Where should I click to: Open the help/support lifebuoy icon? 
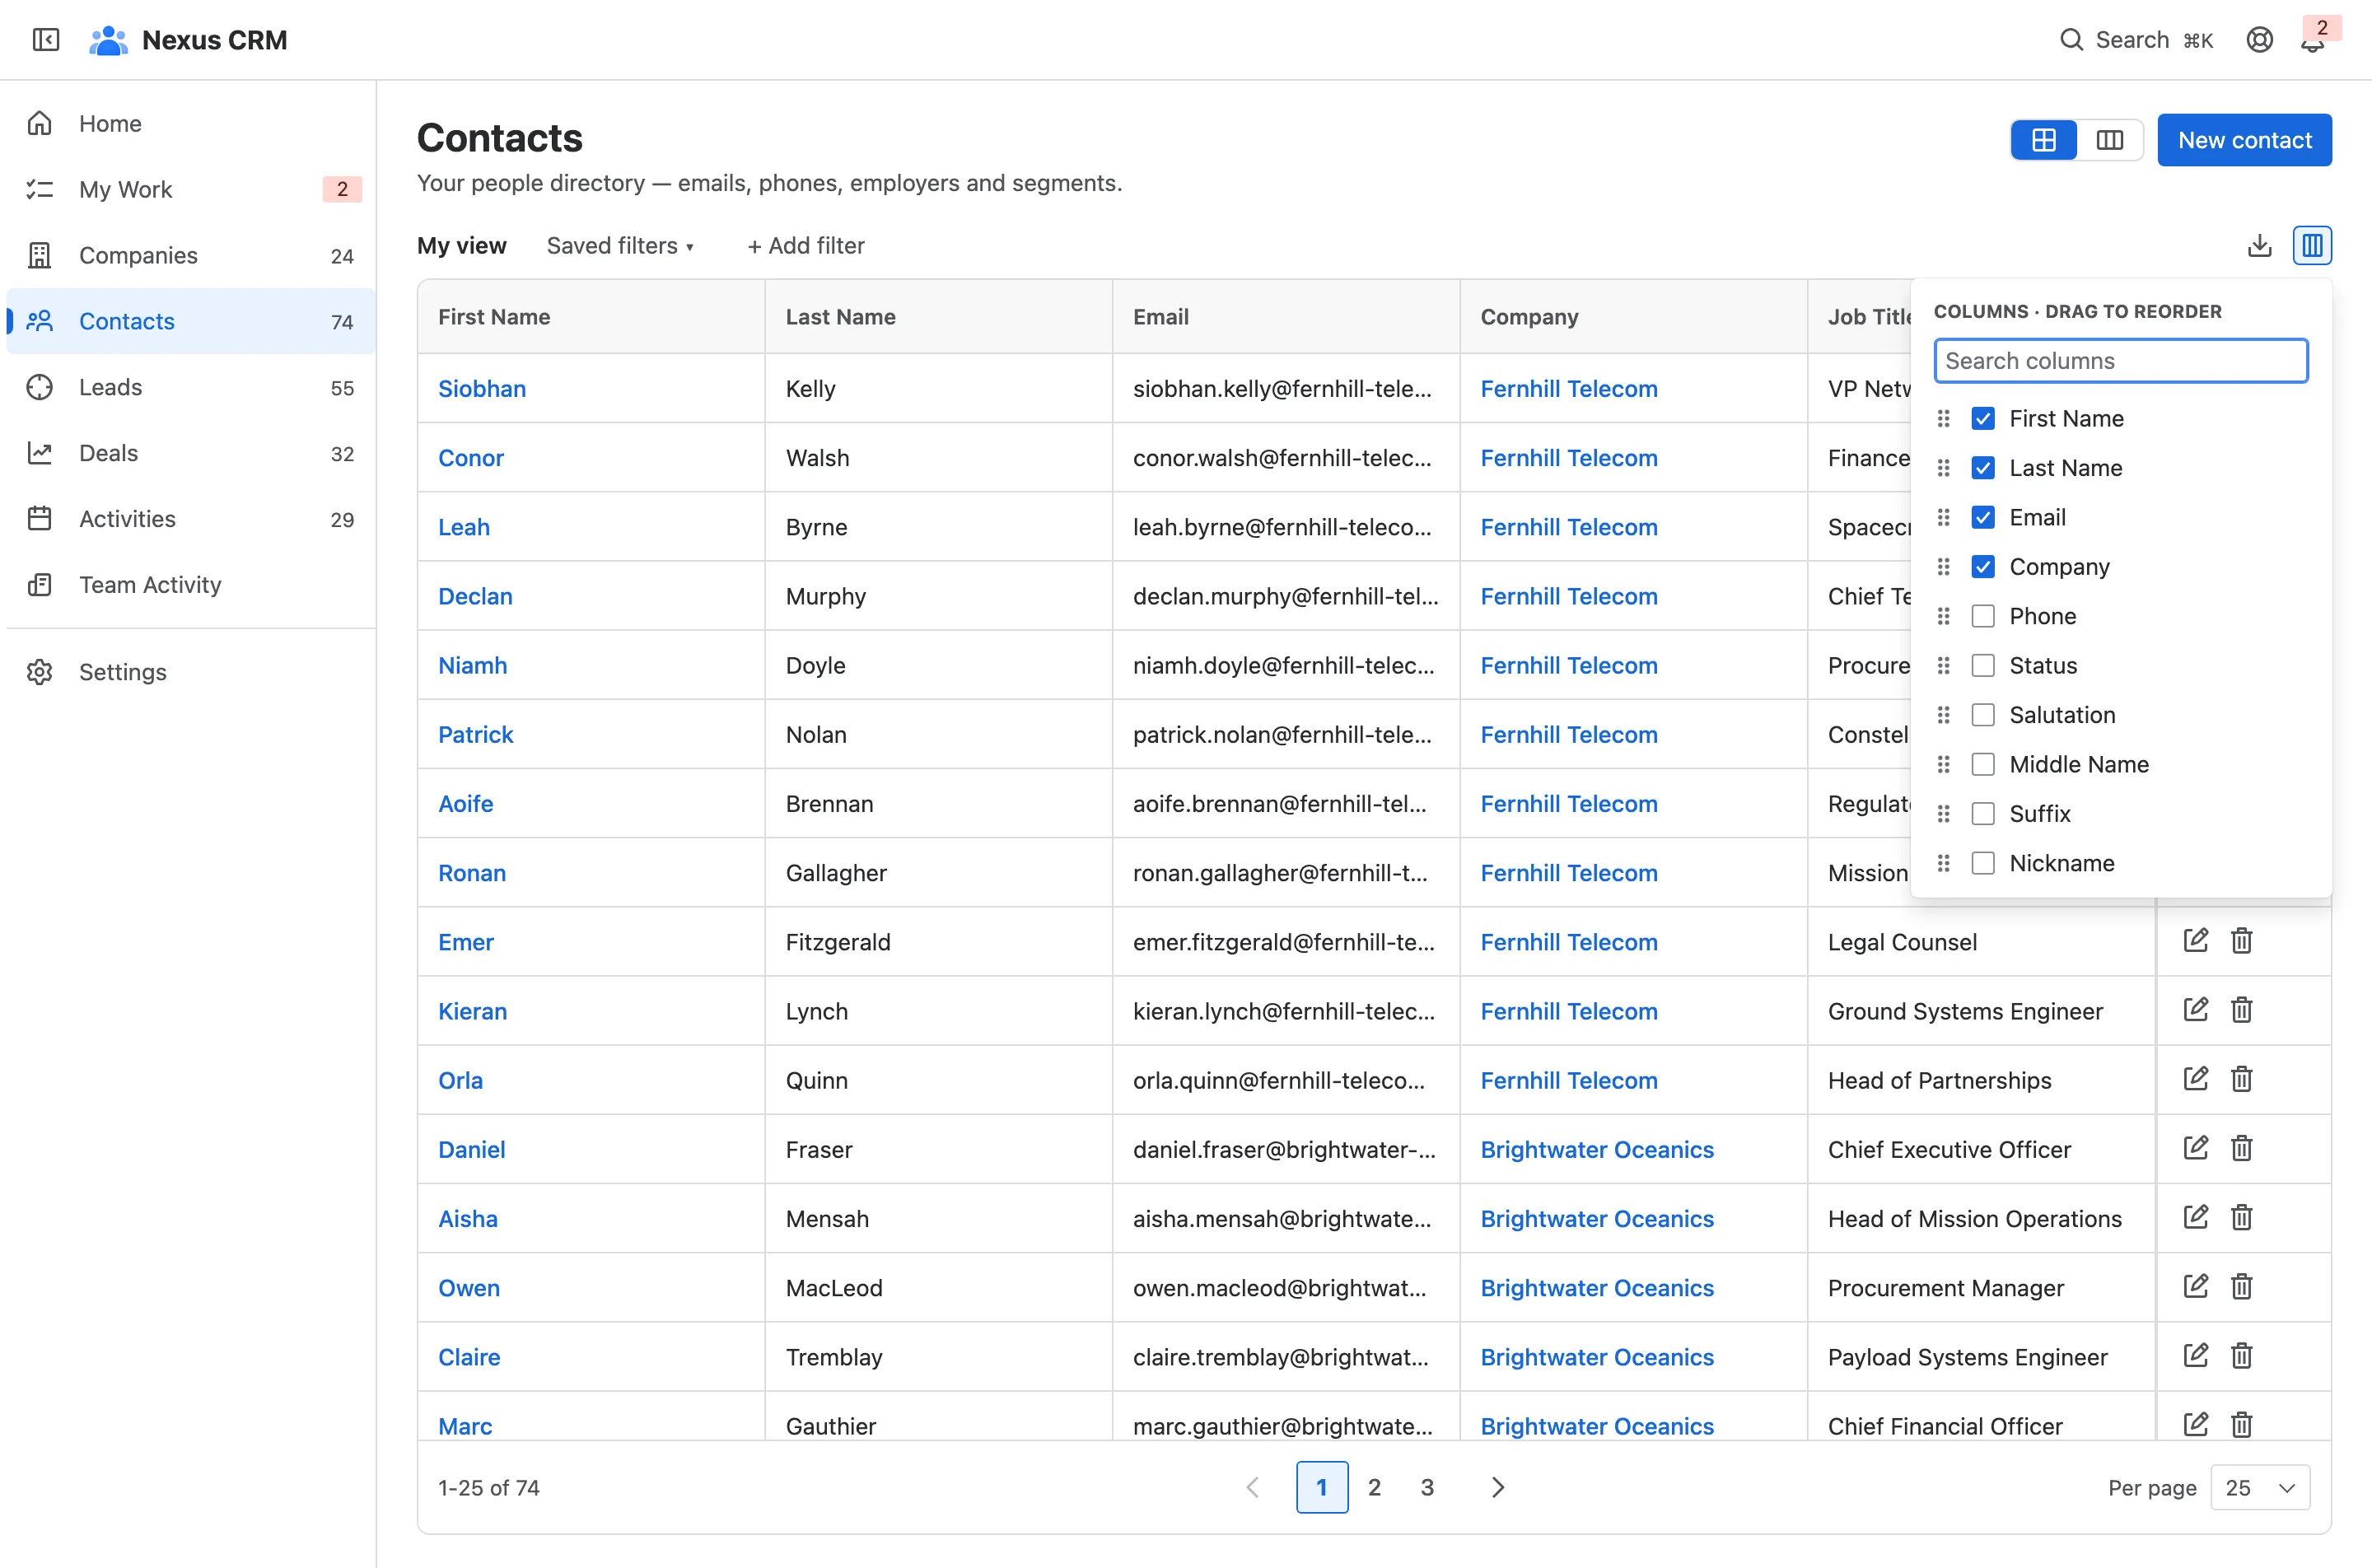pos(2259,40)
